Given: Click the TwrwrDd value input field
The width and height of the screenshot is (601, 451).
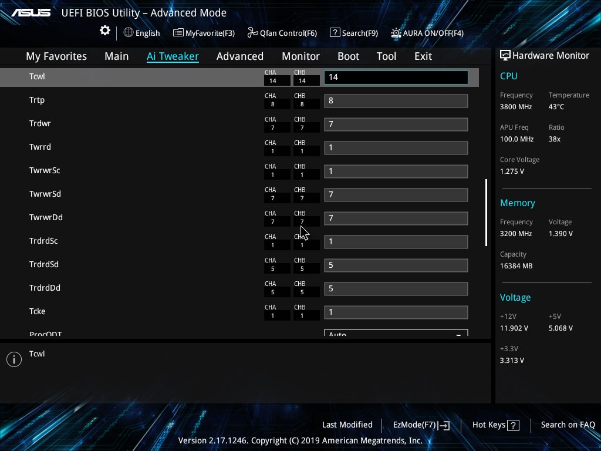Looking at the screenshot, I should coord(396,218).
